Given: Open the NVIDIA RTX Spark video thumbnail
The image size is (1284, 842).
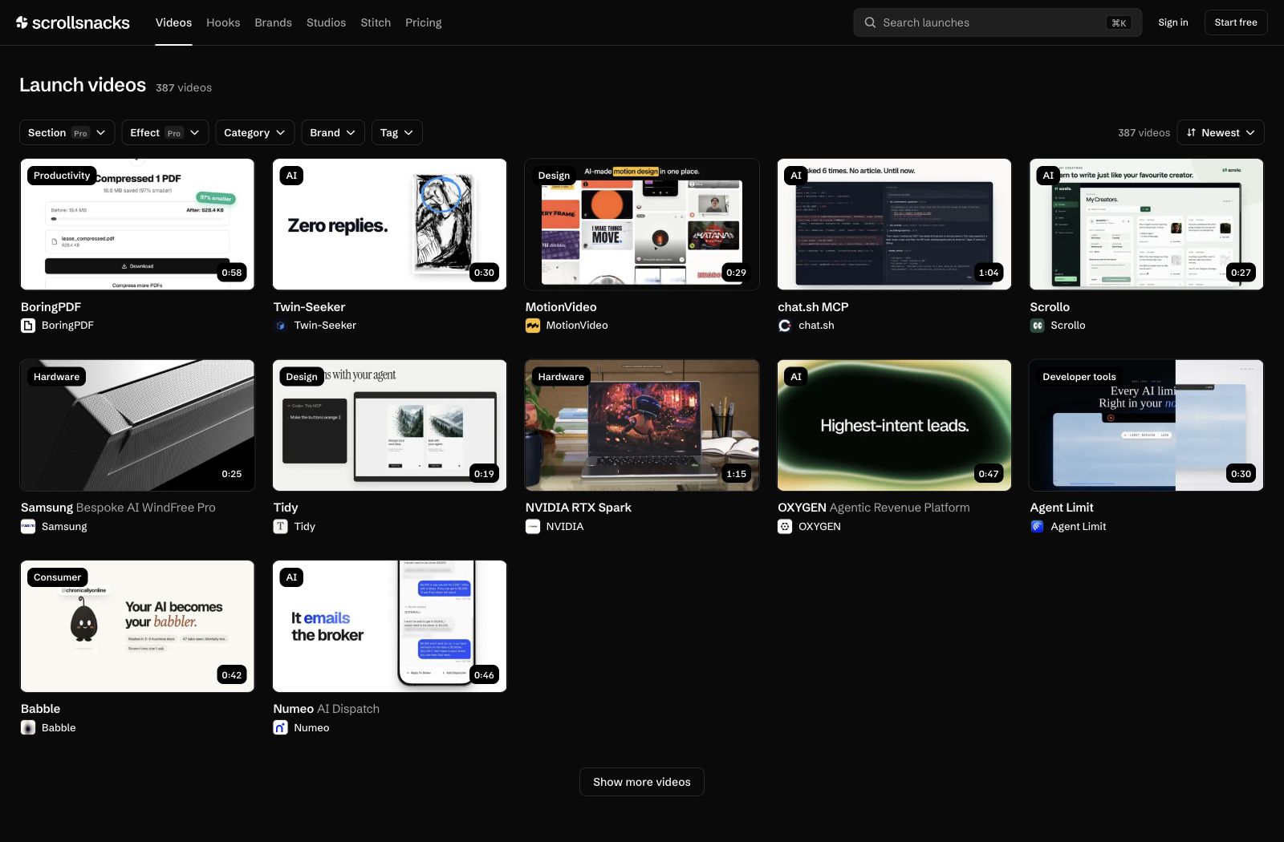Looking at the screenshot, I should (642, 425).
